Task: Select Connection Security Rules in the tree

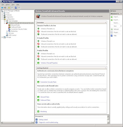Action: point(19,29)
